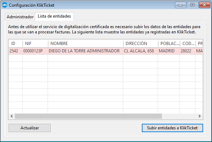The height and width of the screenshot is (142, 212).
Task: Sort by the NOMBRE column header
Action: (x=85, y=44)
